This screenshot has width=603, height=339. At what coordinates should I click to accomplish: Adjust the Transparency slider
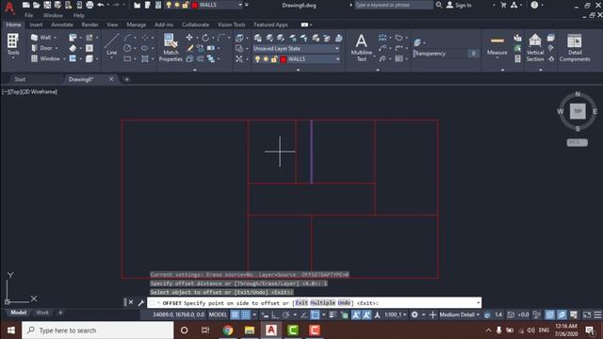pyautogui.click(x=446, y=54)
